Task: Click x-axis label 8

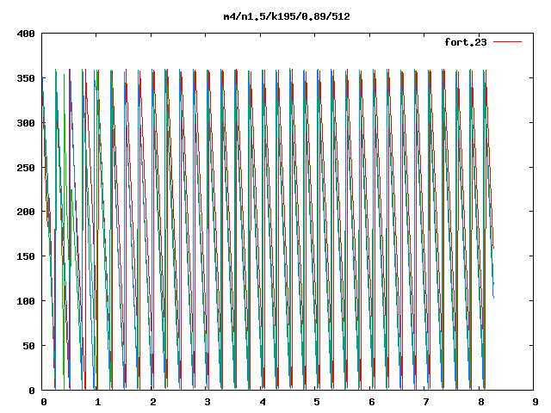Action: point(480,402)
